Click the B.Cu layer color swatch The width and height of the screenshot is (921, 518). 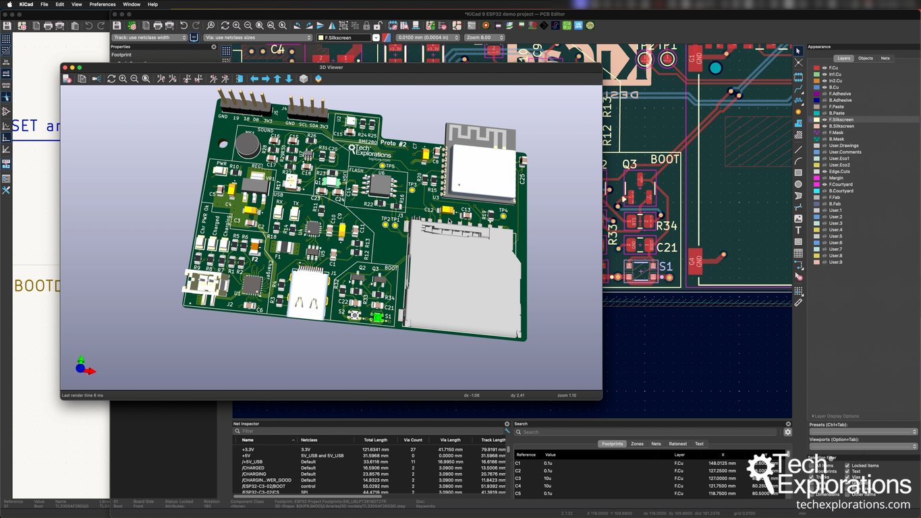click(816, 88)
